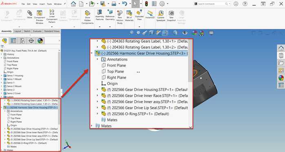This screenshot has width=285, height=152.
Task: Open the Tools menu
Action: coord(49,4)
